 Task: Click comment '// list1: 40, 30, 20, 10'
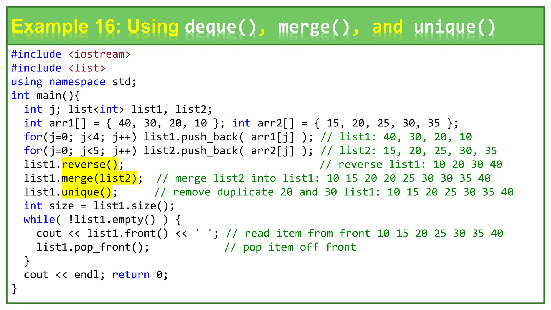coord(396,137)
